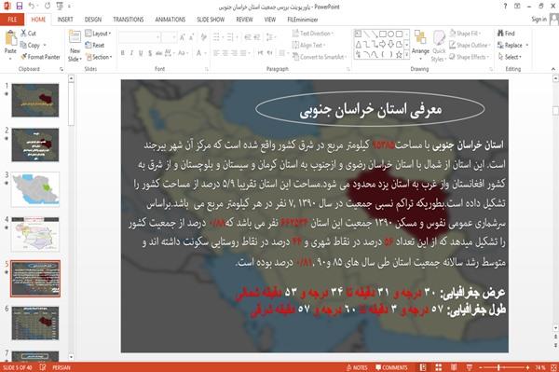Open the font size combo box
The width and height of the screenshot is (559, 372).
coord(169,37)
